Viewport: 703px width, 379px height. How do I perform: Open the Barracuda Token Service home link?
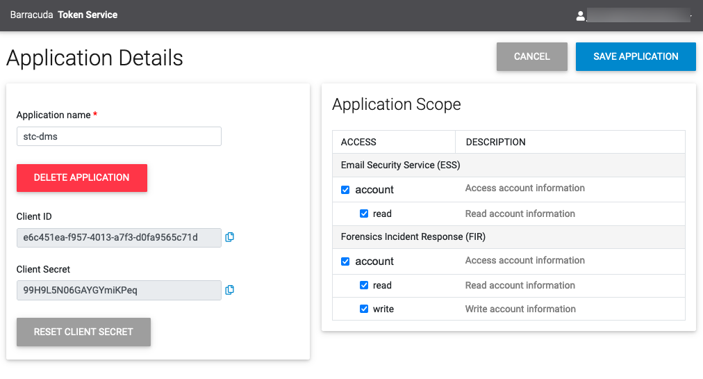coord(64,15)
